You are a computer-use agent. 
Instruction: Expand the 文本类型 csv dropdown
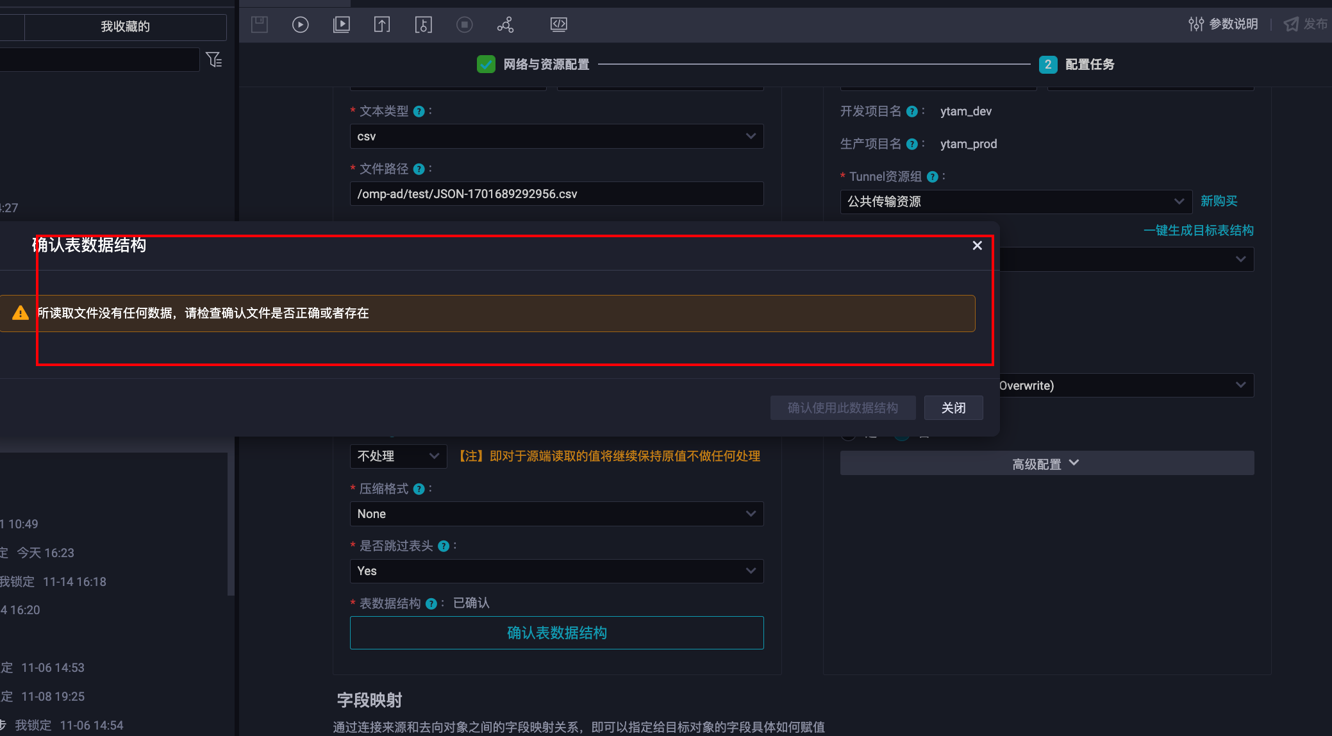(x=556, y=137)
